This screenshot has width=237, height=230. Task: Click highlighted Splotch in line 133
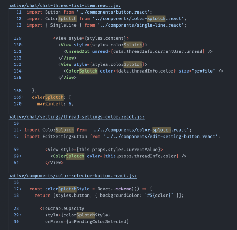pyautogui.click(x=133, y=64)
